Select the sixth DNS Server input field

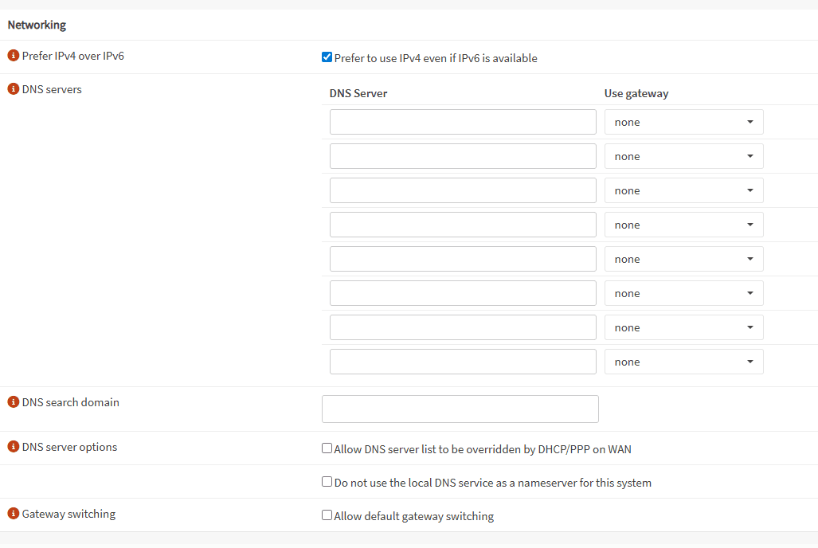pyautogui.click(x=463, y=293)
